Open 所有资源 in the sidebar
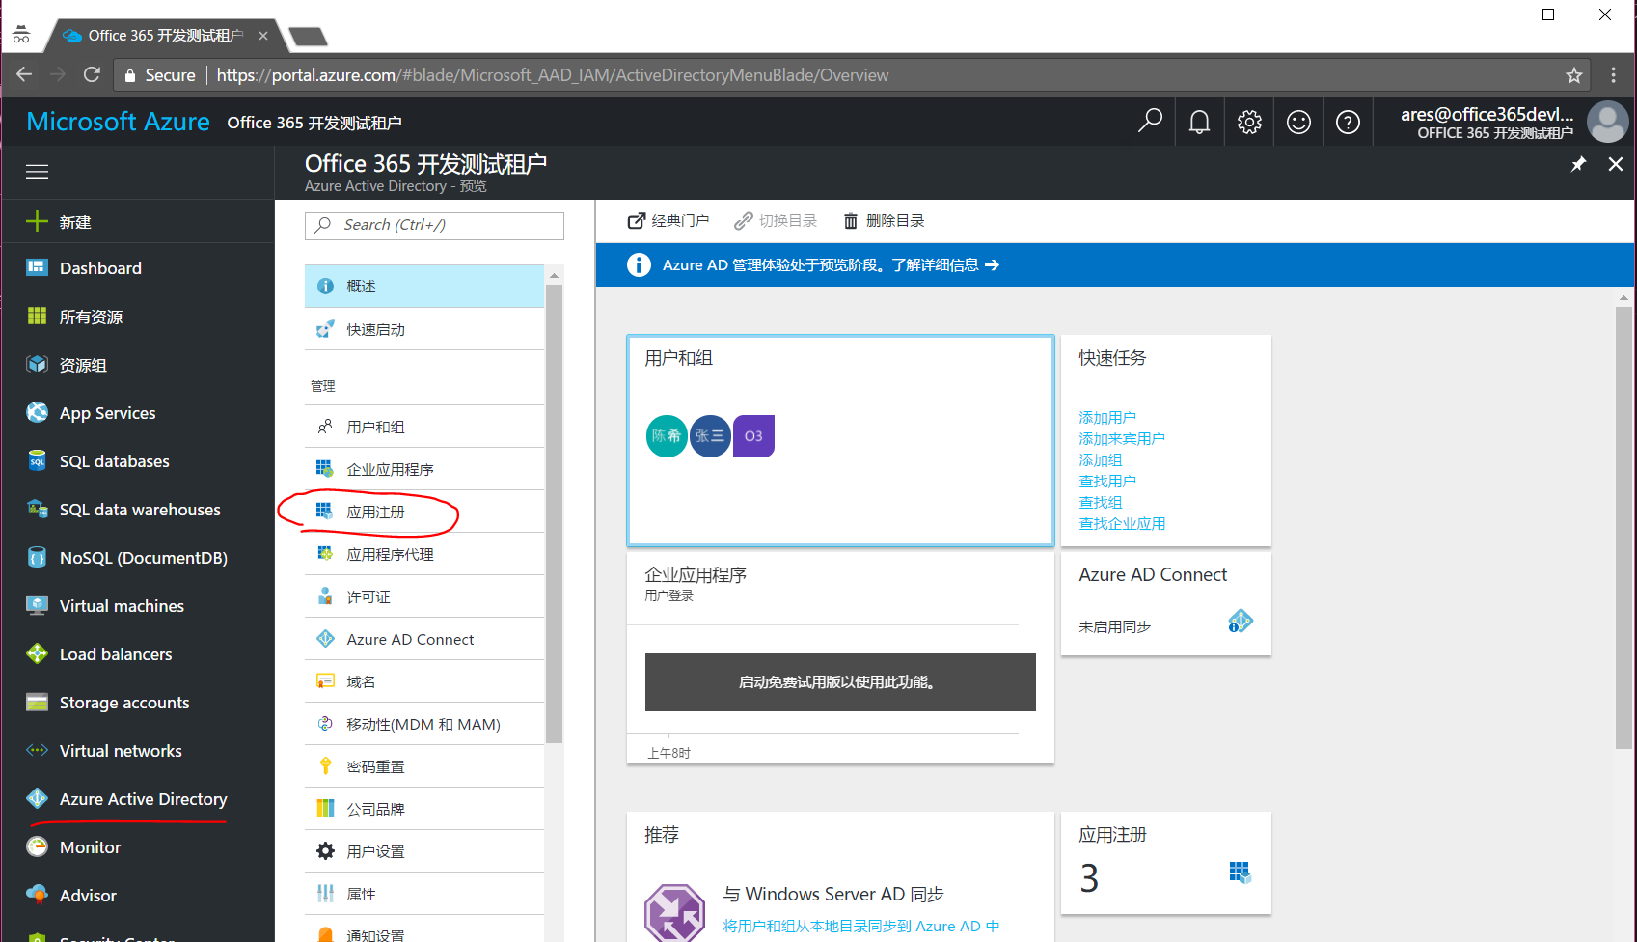This screenshot has height=942, width=1637. pos(138,317)
